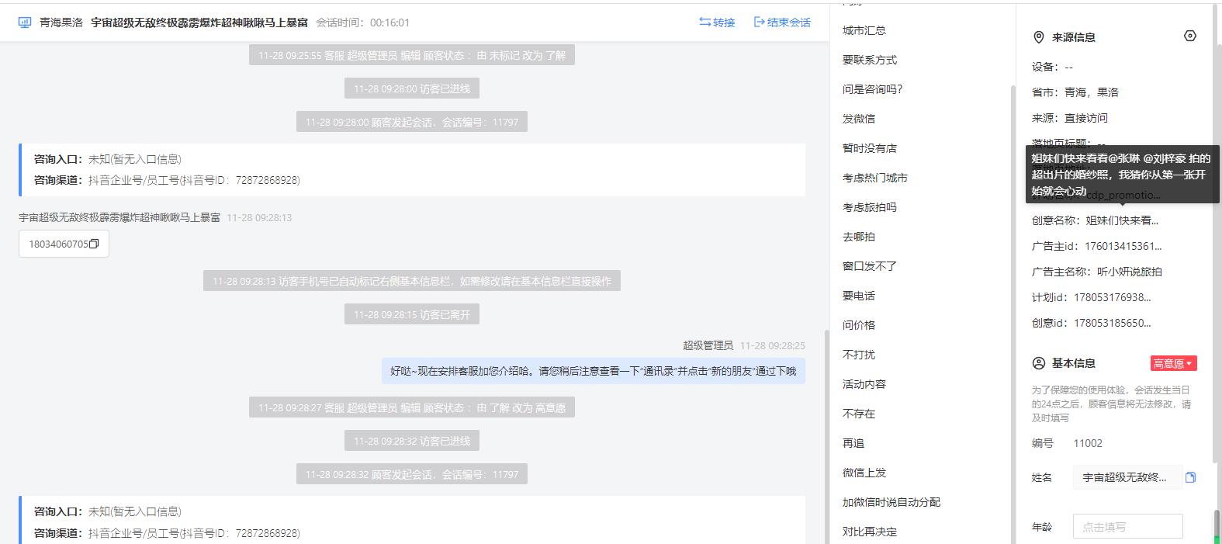Image resolution: width=1222 pixels, height=544 pixels.
Task: Click the 编号 value 11002
Action: tap(1088, 443)
